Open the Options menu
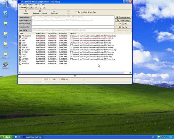The height and width of the screenshot is (139, 174). 31,5
